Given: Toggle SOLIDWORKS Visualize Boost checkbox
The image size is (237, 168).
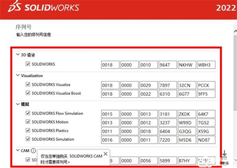Looking at the screenshot, I should click(x=28, y=93).
